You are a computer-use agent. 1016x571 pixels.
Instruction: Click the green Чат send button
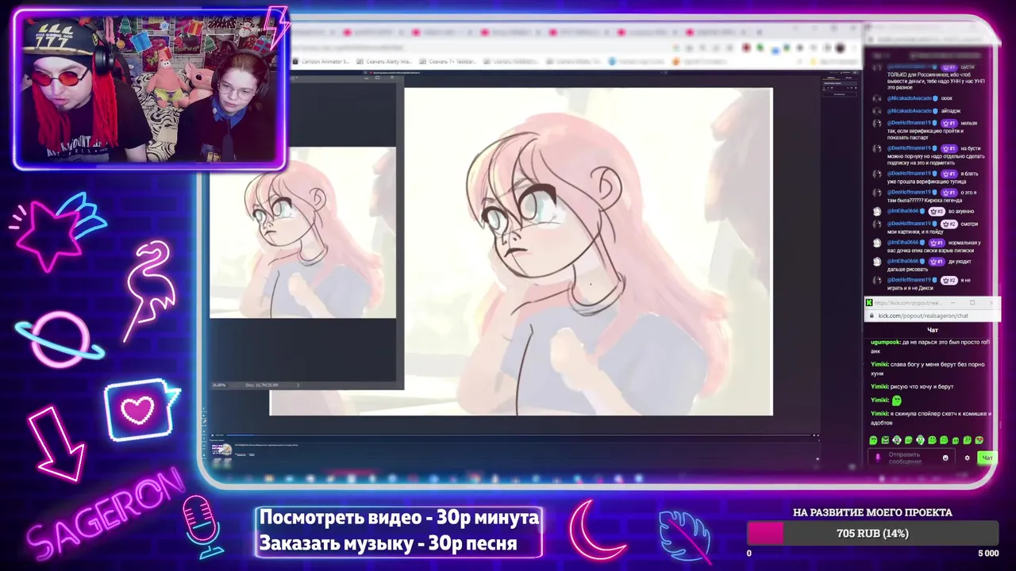click(x=987, y=458)
